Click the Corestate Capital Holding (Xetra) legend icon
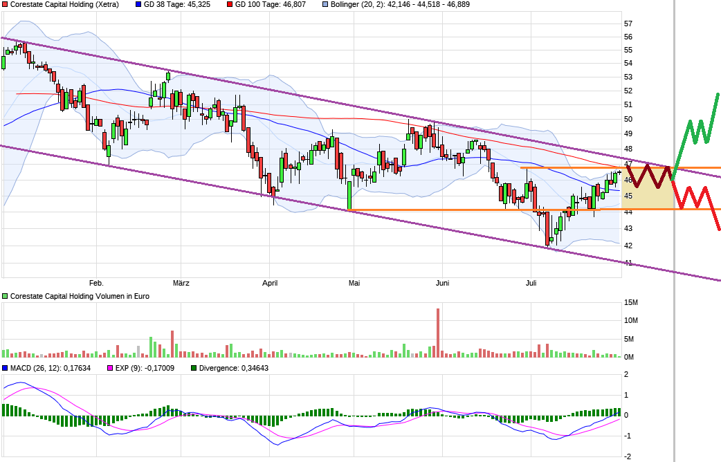The image size is (721, 462). tap(5, 6)
